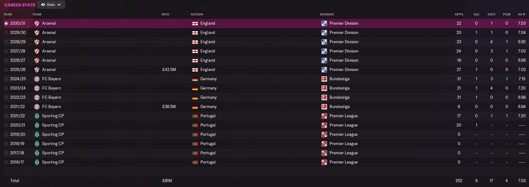This screenshot has height=187, width=529.
Task: Open the Stats view dropdown
Action: 51,5
